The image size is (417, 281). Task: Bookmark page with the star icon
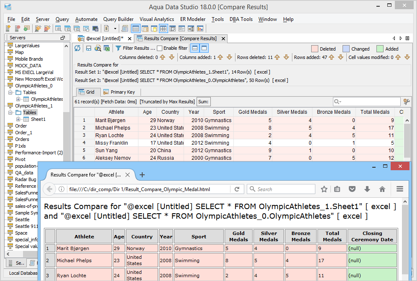tap(324, 189)
